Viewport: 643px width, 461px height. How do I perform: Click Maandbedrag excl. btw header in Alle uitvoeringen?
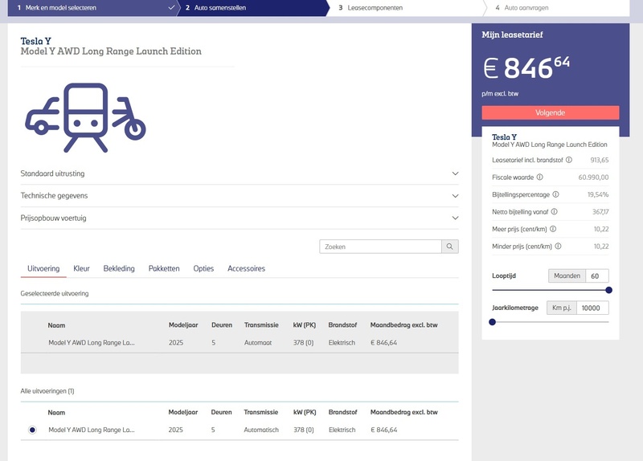[404, 412]
